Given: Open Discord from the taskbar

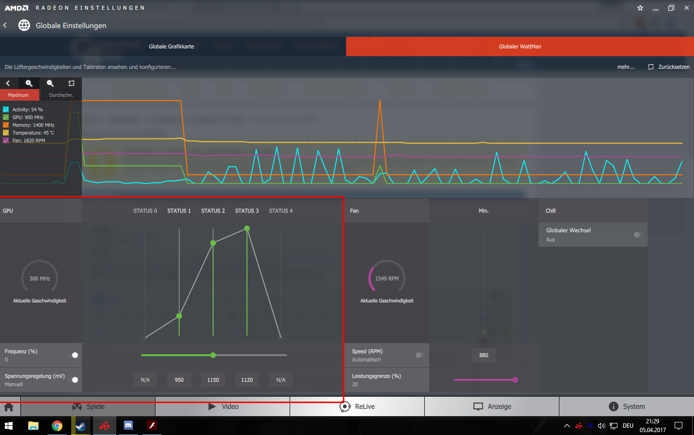Looking at the screenshot, I should click(128, 426).
